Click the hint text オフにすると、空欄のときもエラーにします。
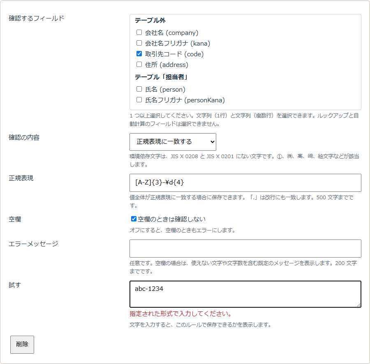Viewport: 370px width, 364px height. tap(183, 230)
